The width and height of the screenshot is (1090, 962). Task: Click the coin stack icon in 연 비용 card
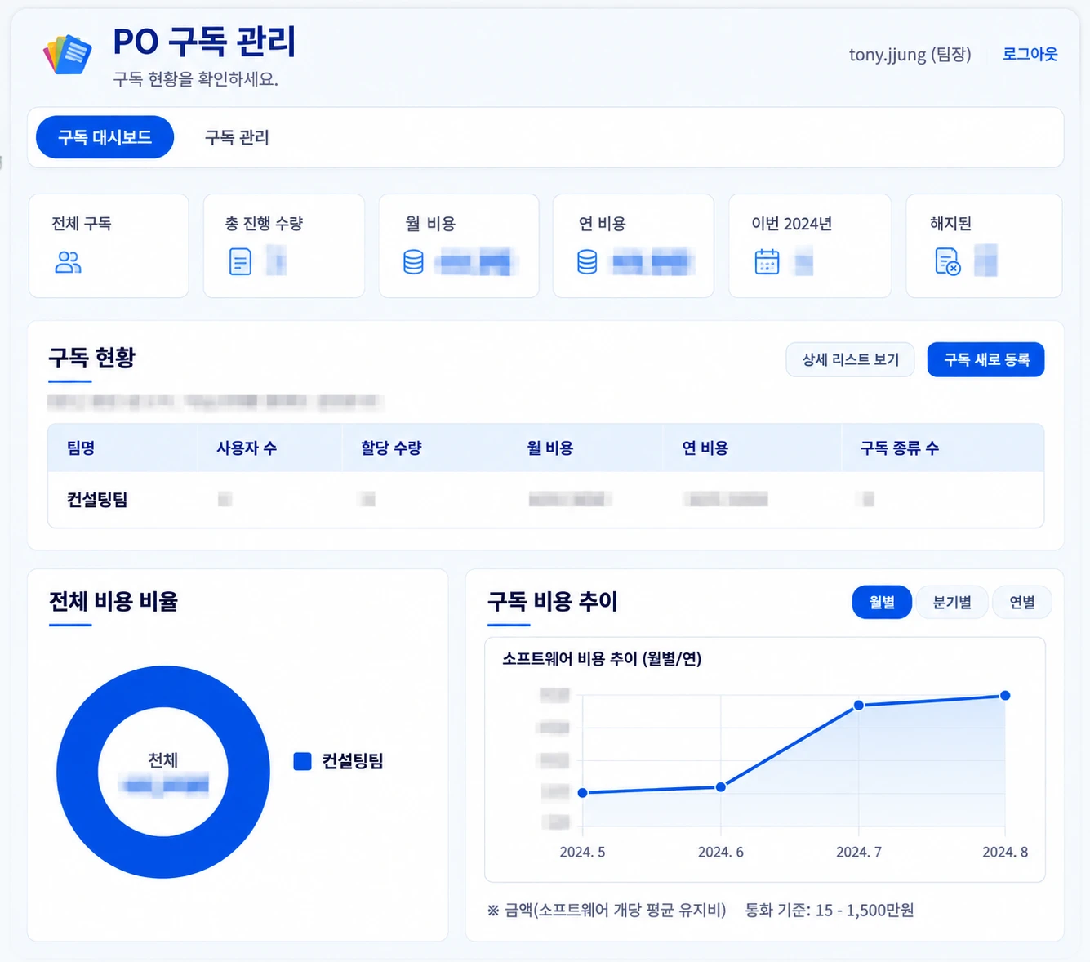[587, 262]
